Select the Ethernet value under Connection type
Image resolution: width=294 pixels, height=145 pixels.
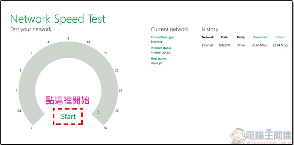pyautogui.click(x=157, y=42)
